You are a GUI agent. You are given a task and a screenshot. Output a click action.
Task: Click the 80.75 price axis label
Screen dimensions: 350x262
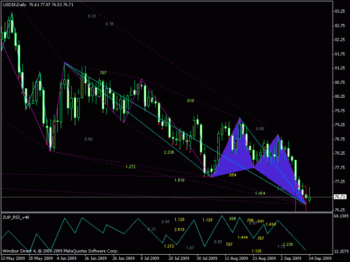click(340, 82)
